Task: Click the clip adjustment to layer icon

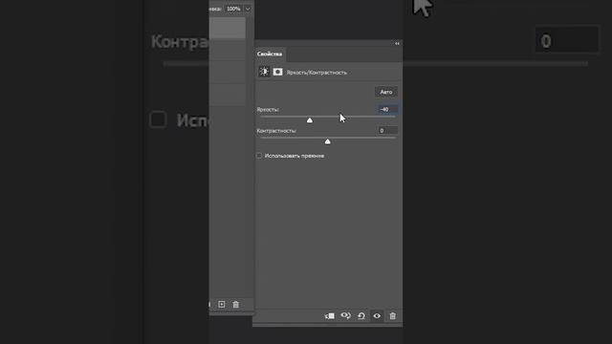Action: (x=329, y=316)
